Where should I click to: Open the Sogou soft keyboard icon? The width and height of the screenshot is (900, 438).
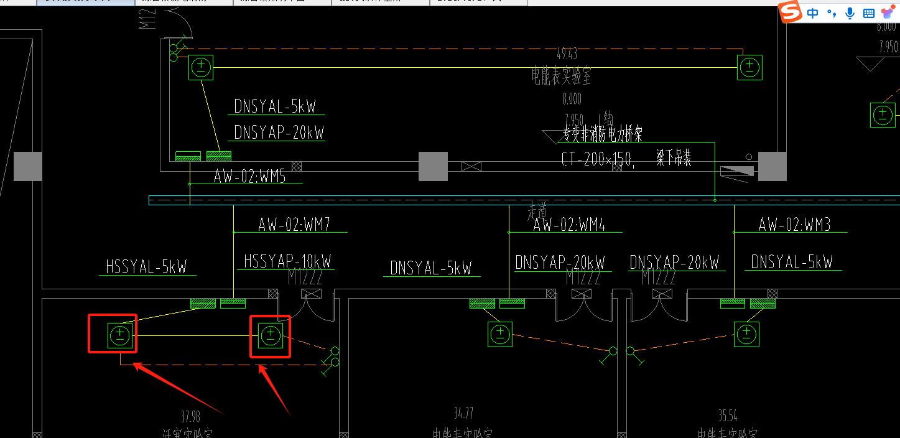coord(869,13)
